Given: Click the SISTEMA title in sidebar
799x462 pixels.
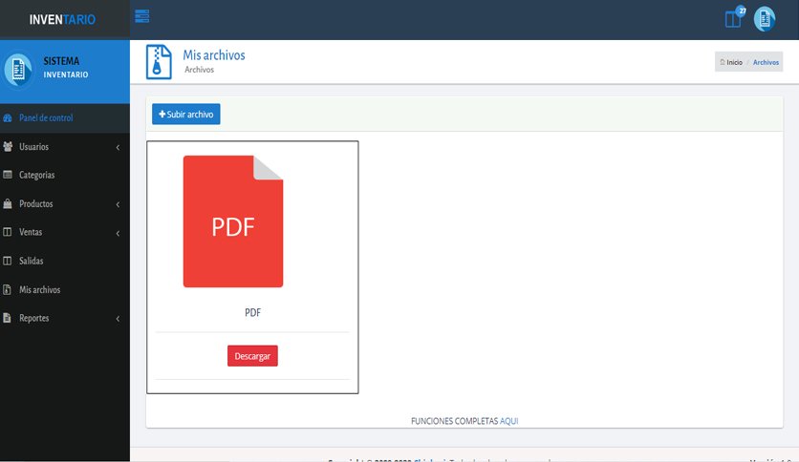Looking at the screenshot, I should click(61, 61).
